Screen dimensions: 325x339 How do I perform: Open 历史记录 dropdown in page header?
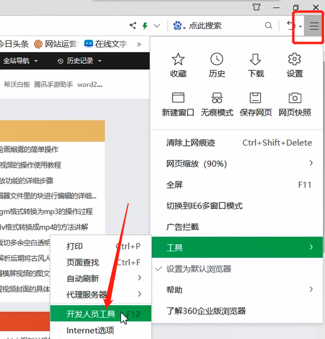coord(79,61)
